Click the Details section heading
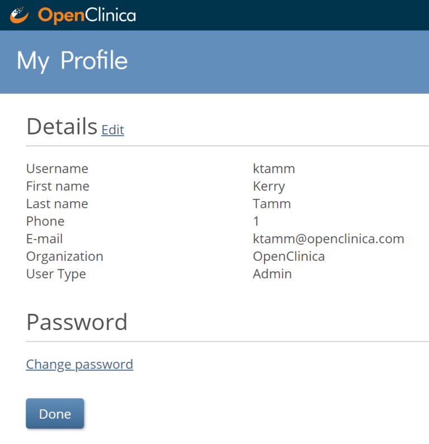Image resolution: width=429 pixels, height=444 pixels. click(61, 127)
